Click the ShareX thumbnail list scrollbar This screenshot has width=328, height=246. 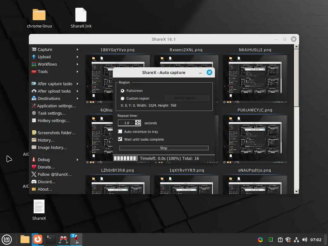coord(296,78)
